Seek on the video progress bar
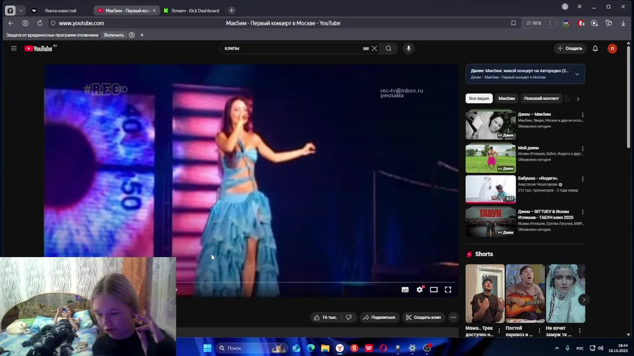Image resolution: width=634 pixels, height=356 pixels. tap(315, 282)
